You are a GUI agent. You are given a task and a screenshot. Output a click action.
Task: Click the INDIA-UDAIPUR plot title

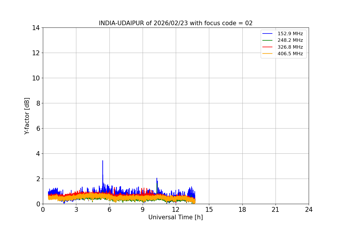pos(176,23)
